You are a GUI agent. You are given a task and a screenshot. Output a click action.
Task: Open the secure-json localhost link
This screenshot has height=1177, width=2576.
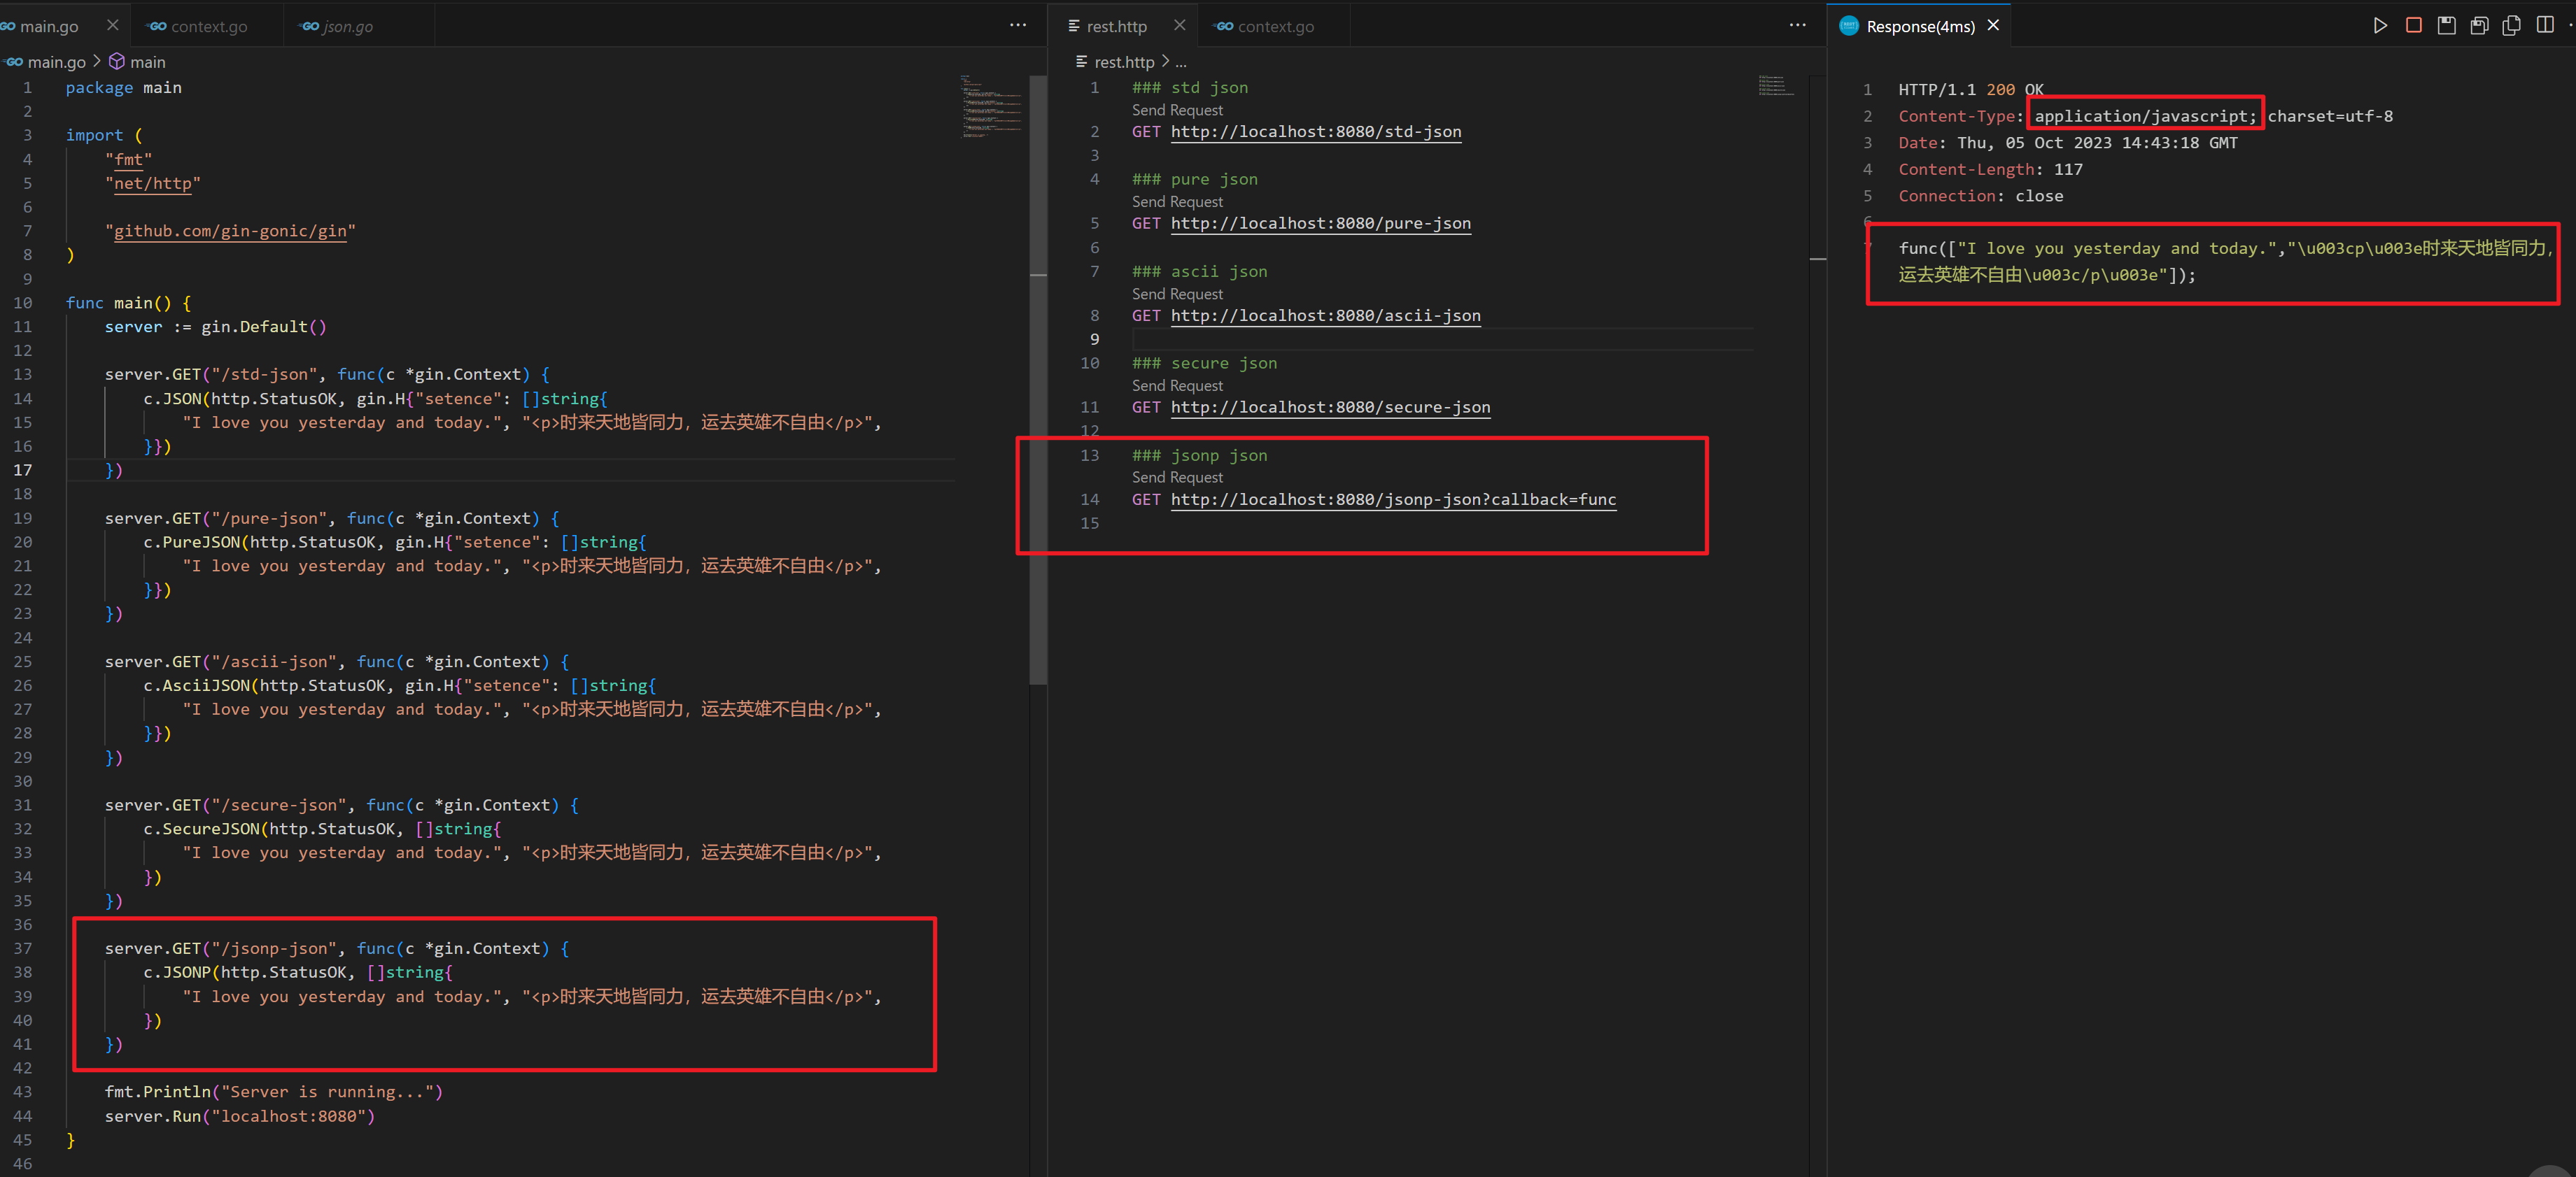coord(1330,408)
